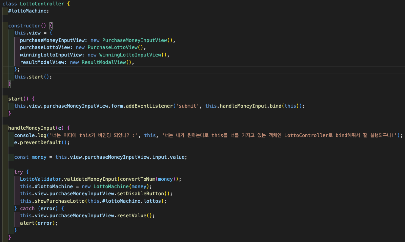Place cursor on #lottoMachine field declaration
405x242 pixels.
point(28,11)
